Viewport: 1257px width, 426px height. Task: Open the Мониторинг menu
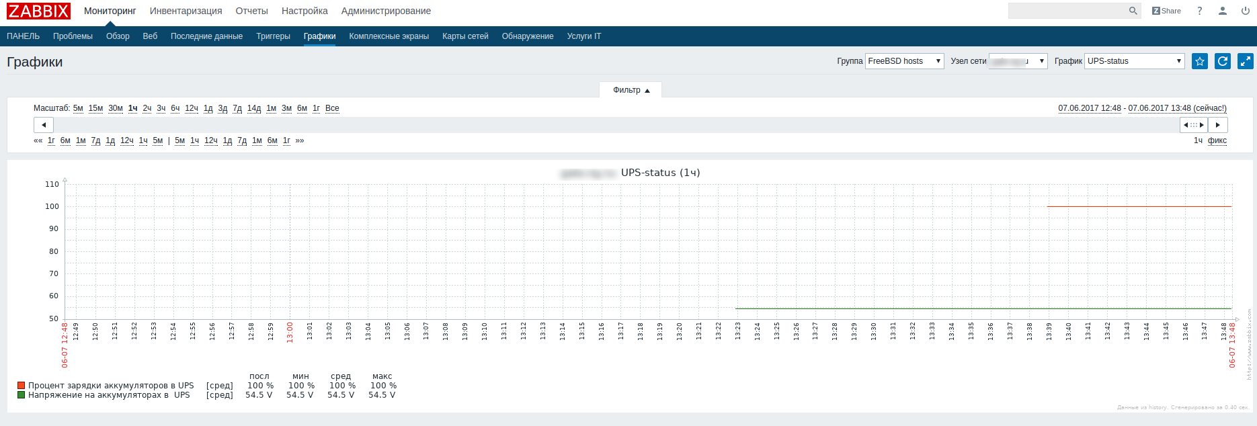click(110, 11)
